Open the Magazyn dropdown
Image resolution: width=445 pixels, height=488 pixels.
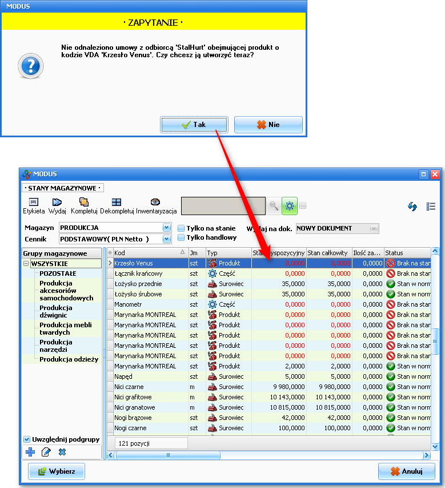coord(167,228)
